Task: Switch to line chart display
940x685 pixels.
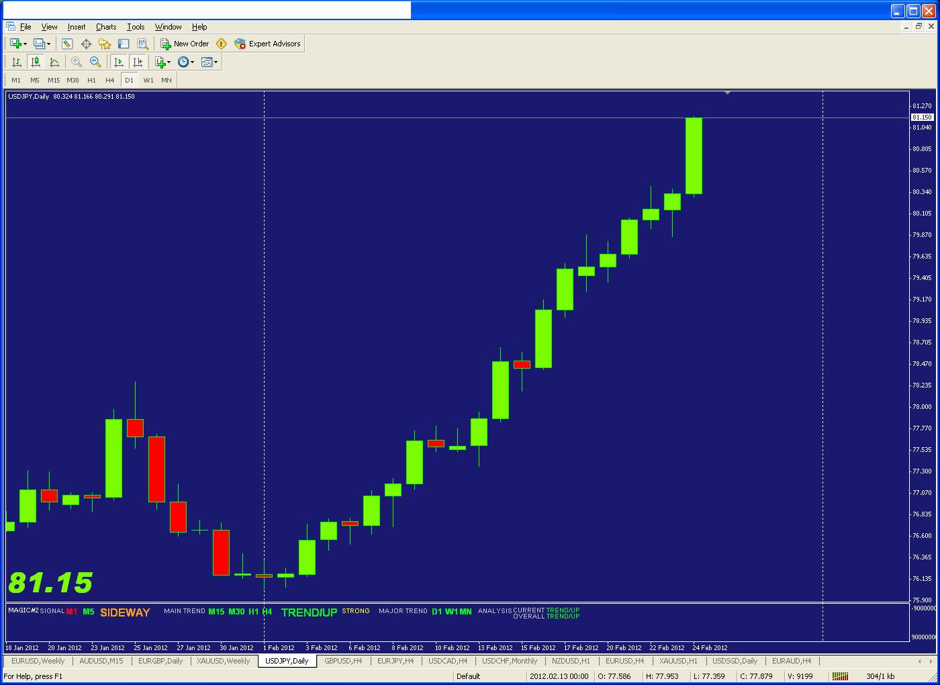Action: pyautogui.click(x=54, y=62)
